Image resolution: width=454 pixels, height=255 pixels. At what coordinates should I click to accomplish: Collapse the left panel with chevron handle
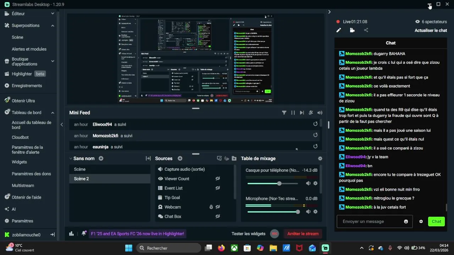(x=62, y=124)
